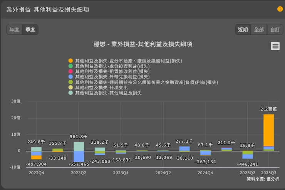
Task: Click the 30億 y-axis label
Action: 16,101
